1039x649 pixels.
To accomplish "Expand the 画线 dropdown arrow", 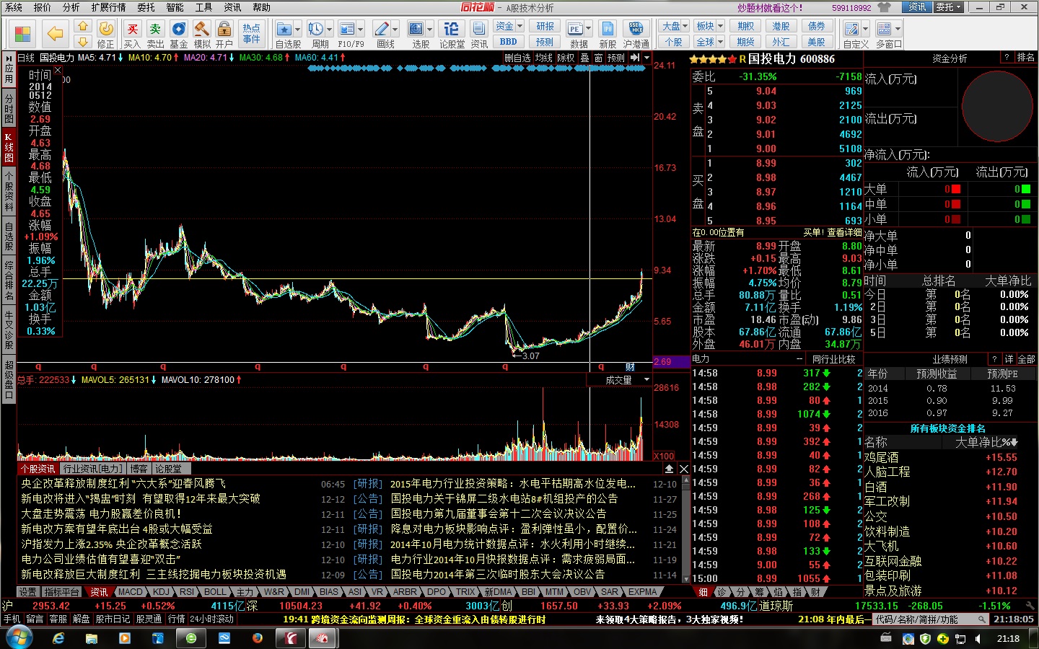I will coord(395,29).
